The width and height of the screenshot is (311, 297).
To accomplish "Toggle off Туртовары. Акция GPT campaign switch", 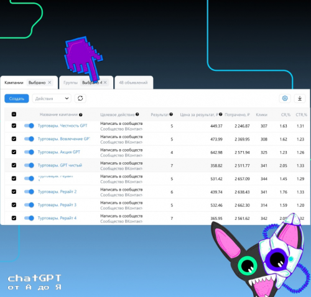I will [x=29, y=152].
